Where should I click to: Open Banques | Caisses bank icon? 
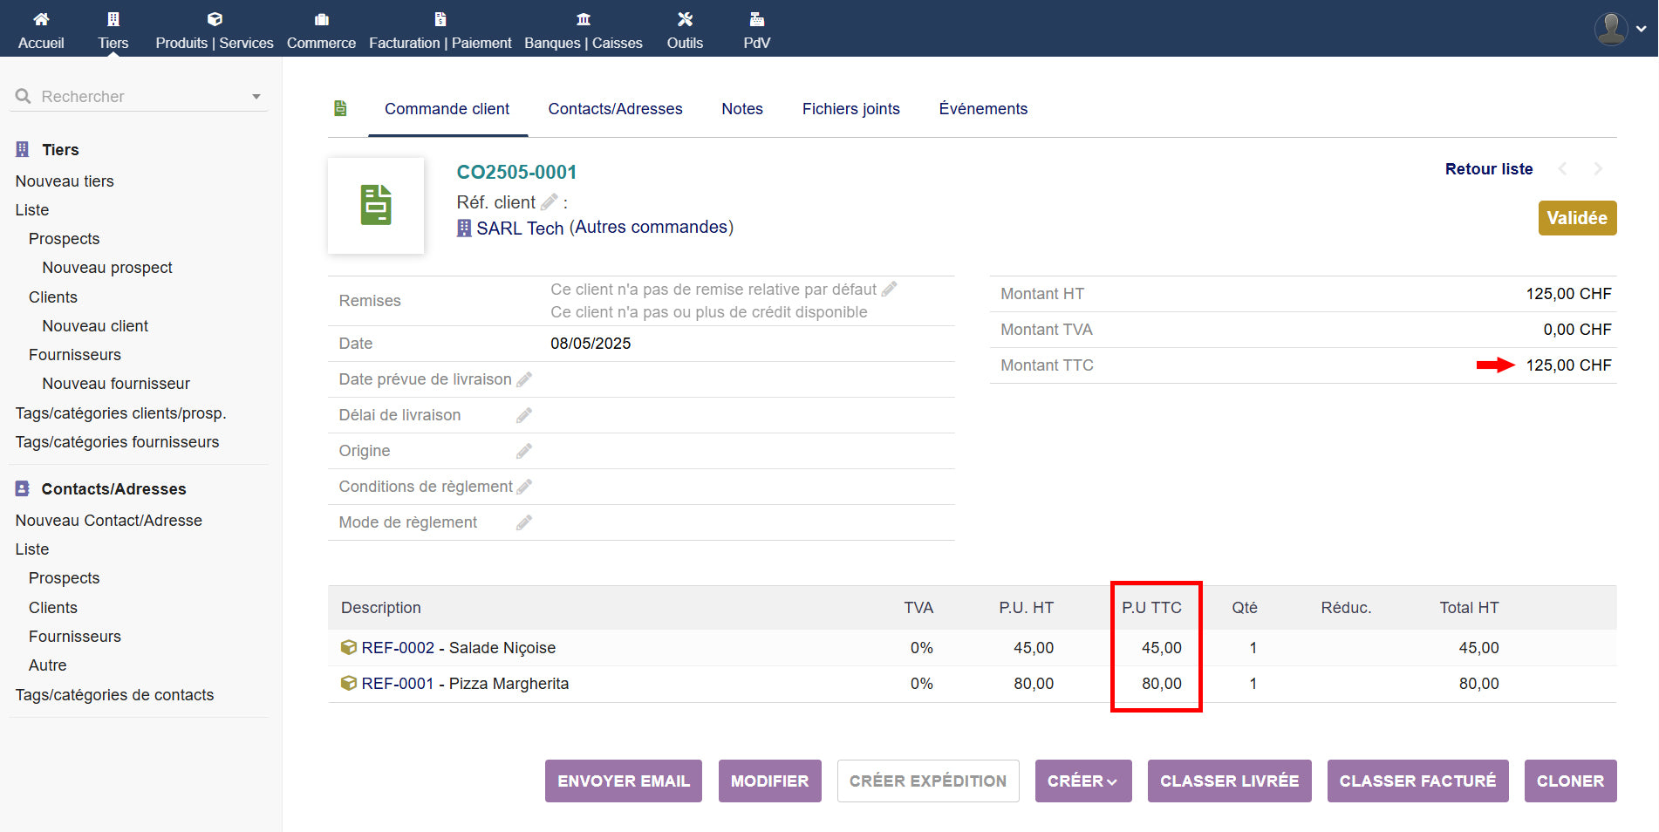click(584, 19)
